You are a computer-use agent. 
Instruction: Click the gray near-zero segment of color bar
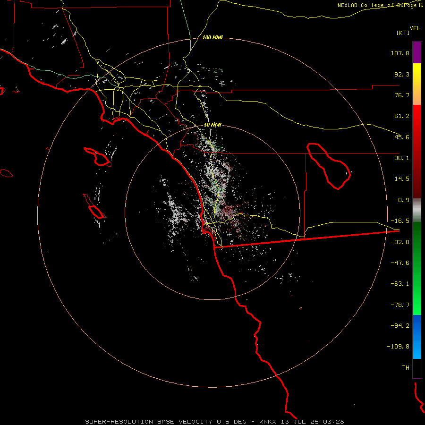point(417,210)
